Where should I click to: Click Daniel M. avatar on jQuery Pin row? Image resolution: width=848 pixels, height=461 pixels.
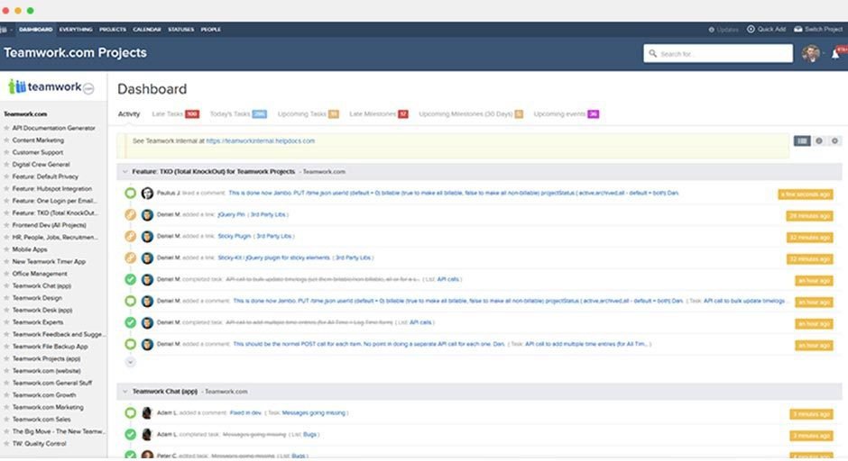tap(147, 214)
